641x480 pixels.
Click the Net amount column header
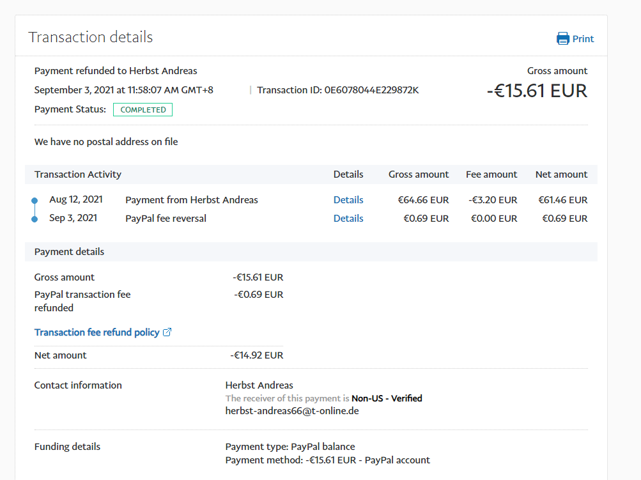click(x=561, y=174)
